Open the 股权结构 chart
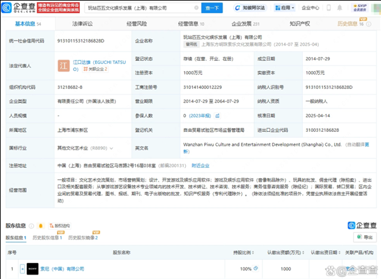This screenshot has height=279, width=381. pyautogui.click(x=60, y=225)
